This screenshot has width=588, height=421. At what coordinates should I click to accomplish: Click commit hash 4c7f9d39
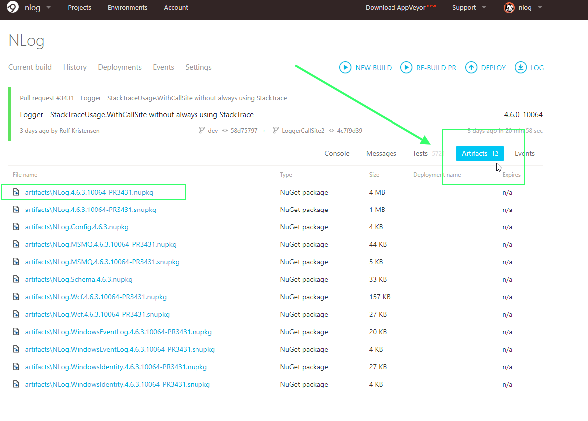(350, 130)
